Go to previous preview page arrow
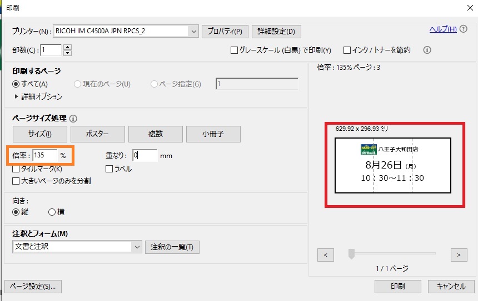The height and width of the screenshot is (301, 478). pyautogui.click(x=325, y=254)
